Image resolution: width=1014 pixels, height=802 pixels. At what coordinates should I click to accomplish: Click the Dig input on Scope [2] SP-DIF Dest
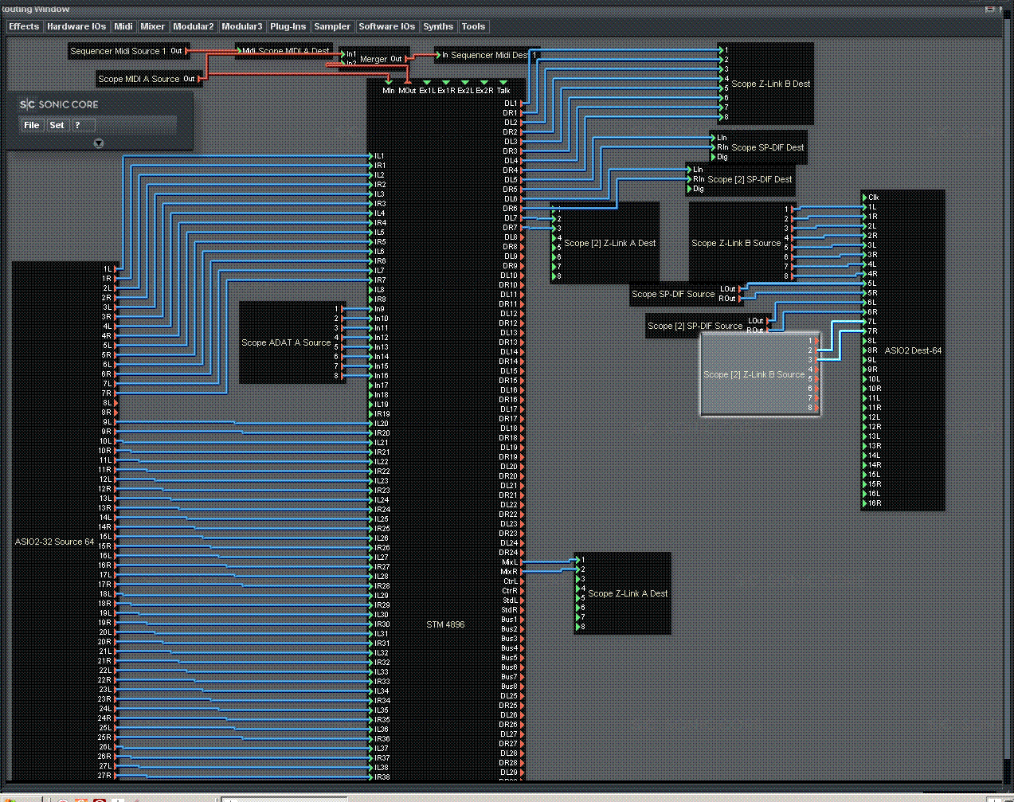690,189
